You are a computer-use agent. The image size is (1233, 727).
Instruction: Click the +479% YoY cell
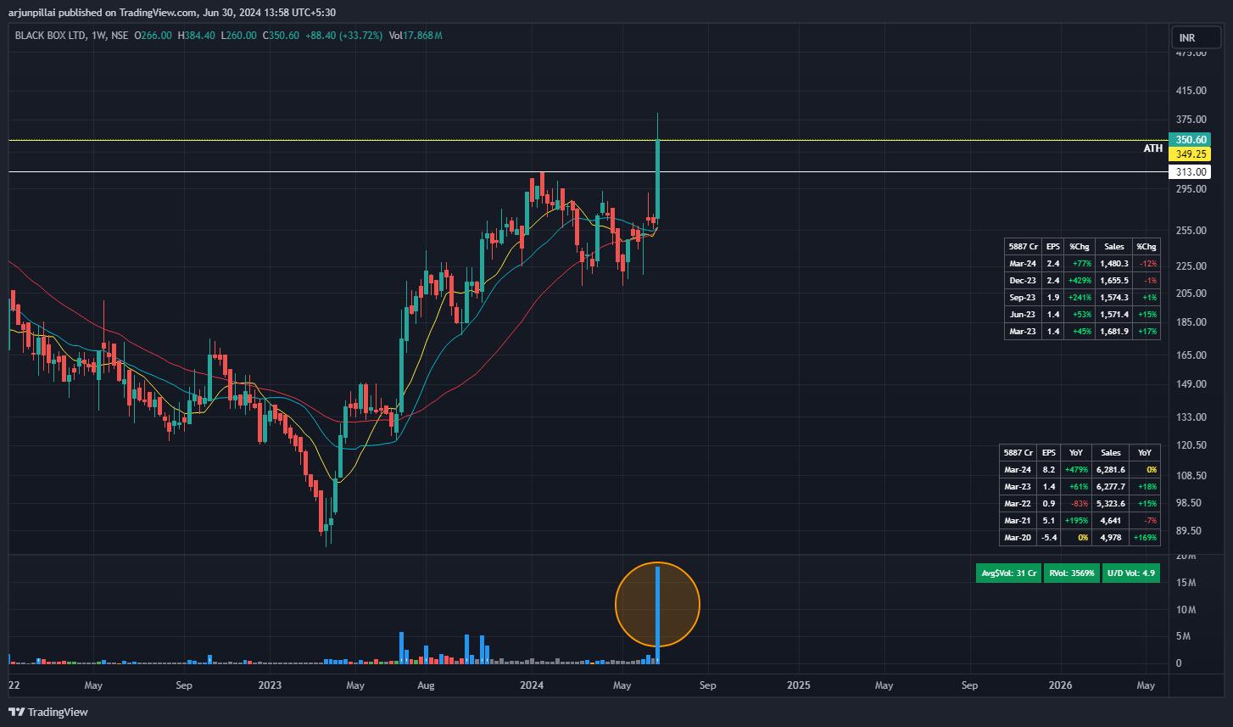1075,470
